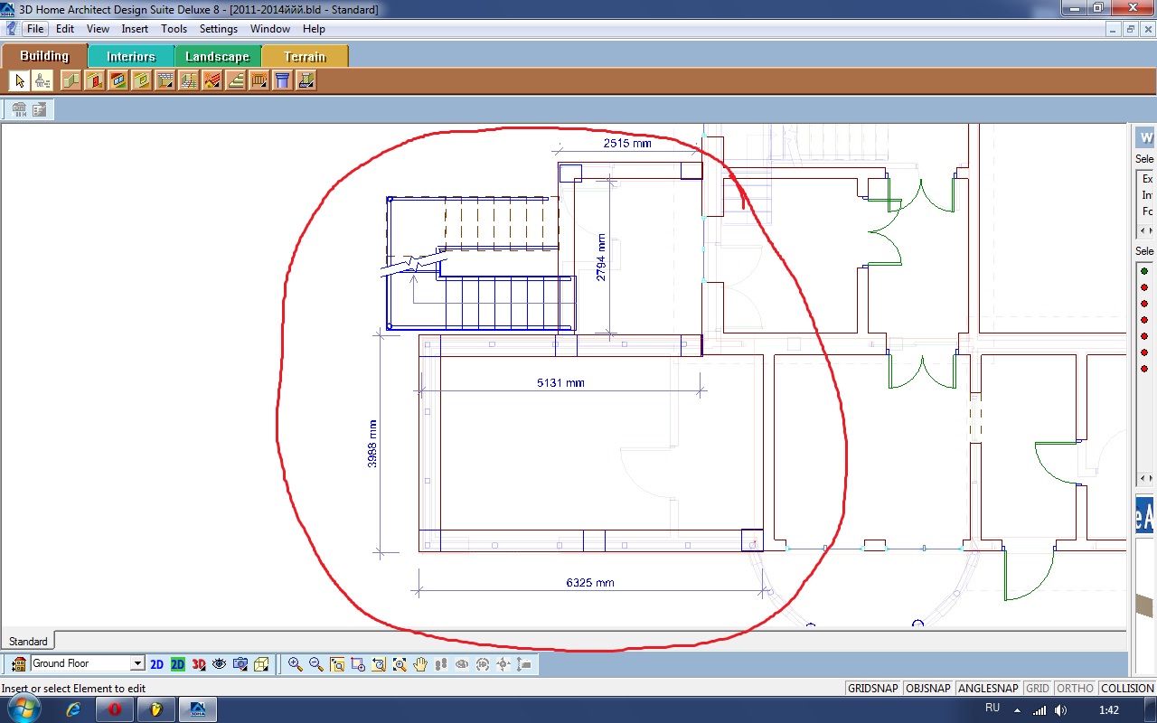
Task: Open the Insert menu
Action: (135, 29)
